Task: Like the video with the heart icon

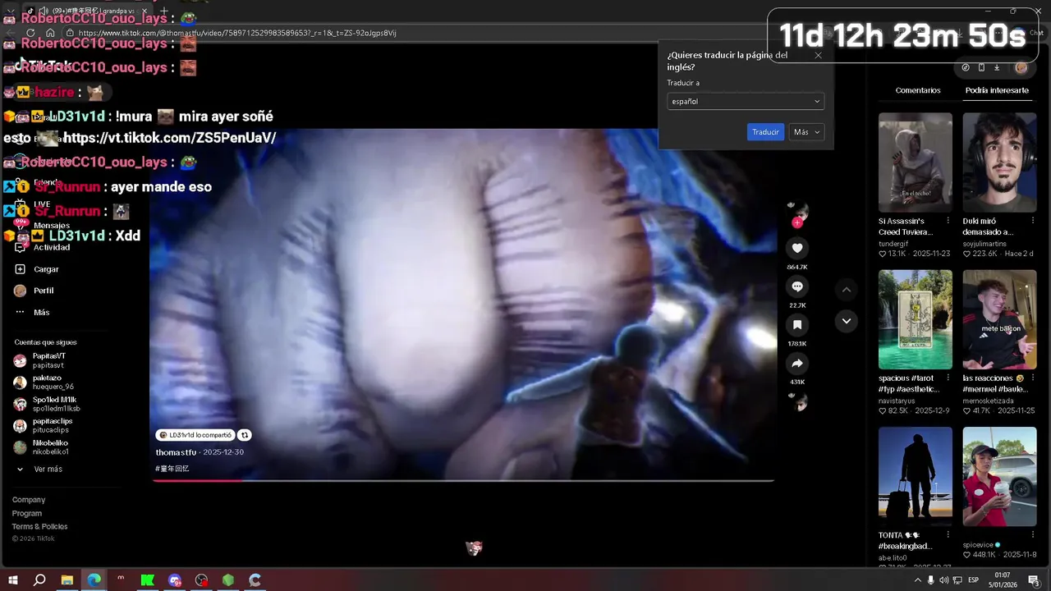Action: [x=797, y=248]
